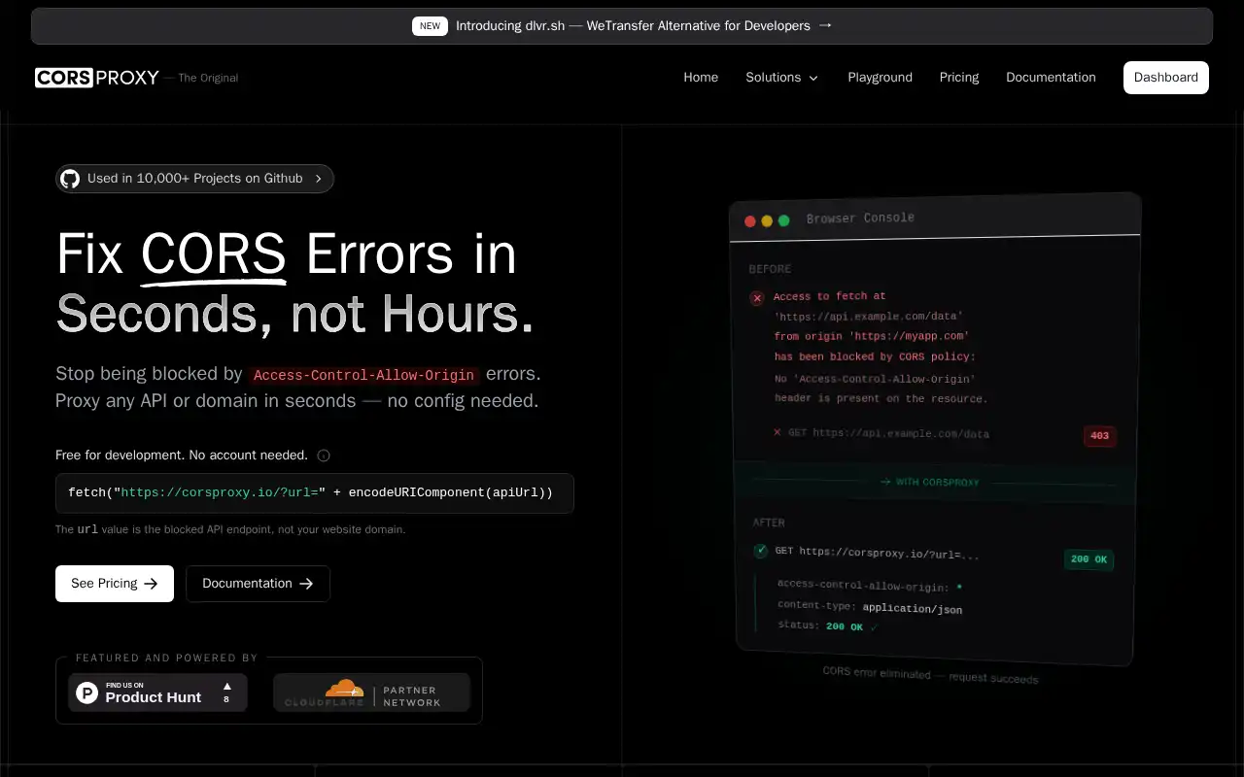Click 'GET https://corsproxy.io/?url=...' console line

(877, 553)
